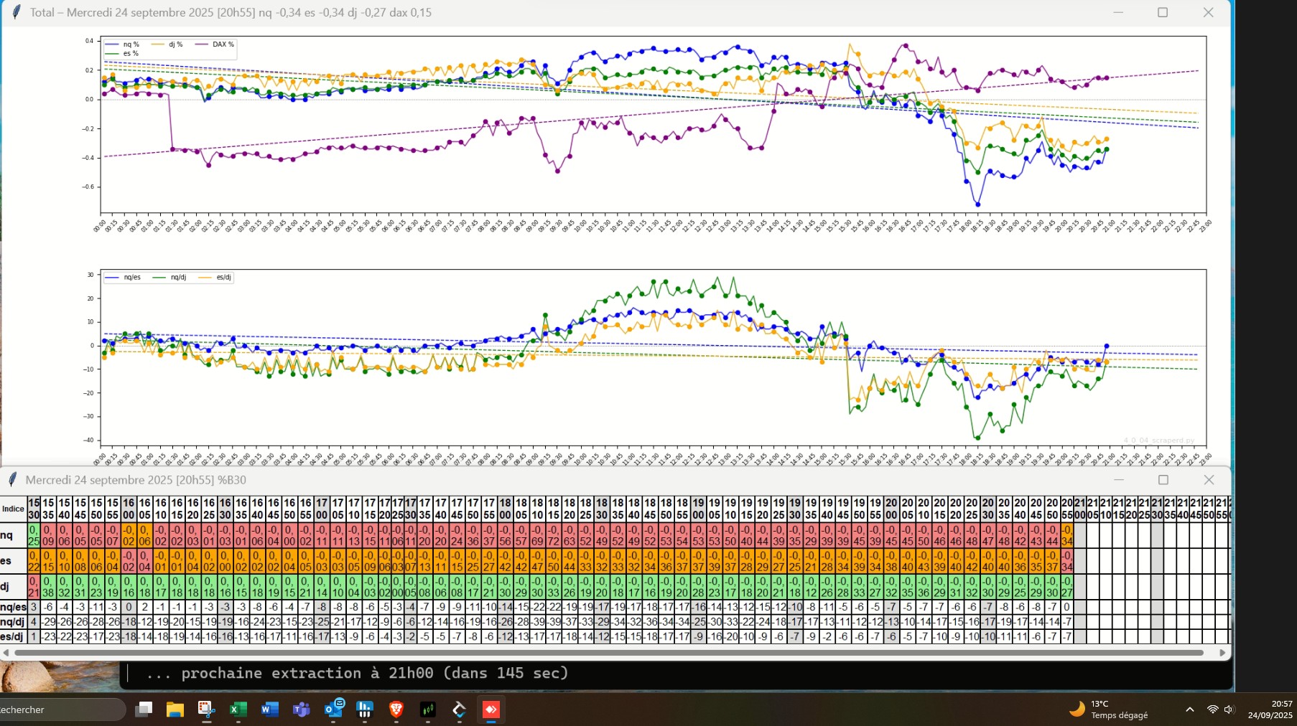
Task: Open the Wi-Fi network tray icon
Action: pyautogui.click(x=1212, y=709)
